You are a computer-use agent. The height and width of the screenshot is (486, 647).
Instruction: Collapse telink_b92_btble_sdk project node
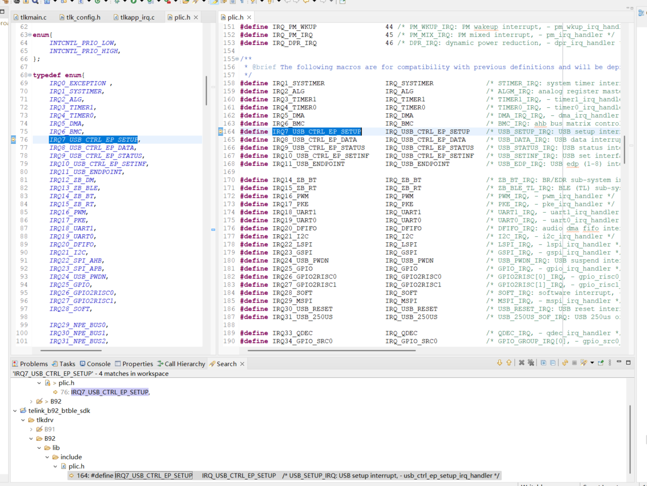coord(15,411)
